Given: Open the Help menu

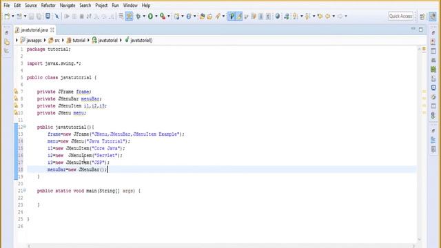Looking at the screenshot, I should 146,6.
